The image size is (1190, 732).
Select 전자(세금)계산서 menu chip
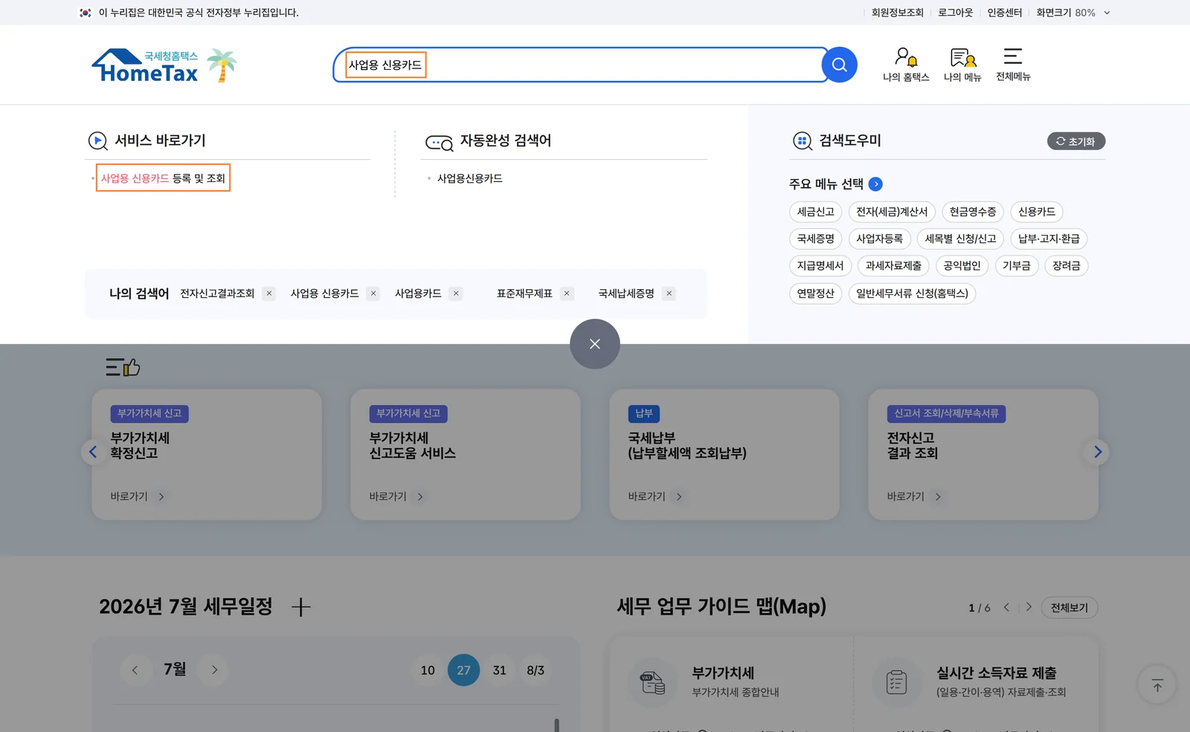tap(892, 212)
